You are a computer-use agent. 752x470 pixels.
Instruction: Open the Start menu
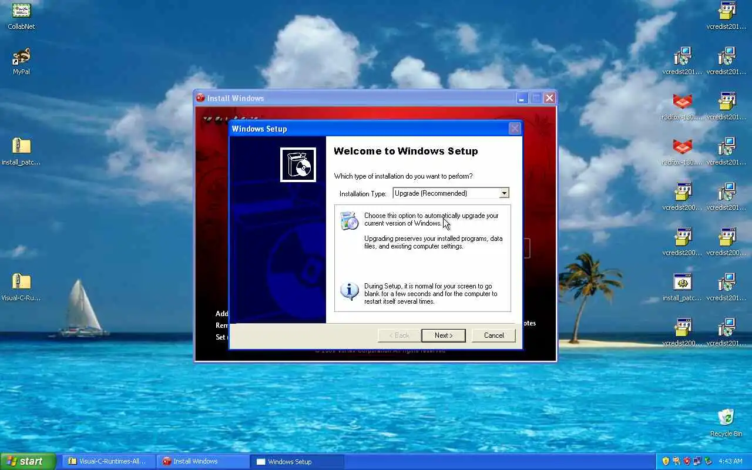point(28,461)
